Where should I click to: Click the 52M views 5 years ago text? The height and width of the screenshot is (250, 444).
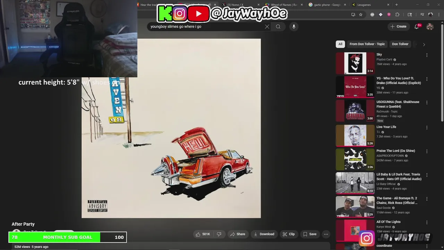coord(31,247)
